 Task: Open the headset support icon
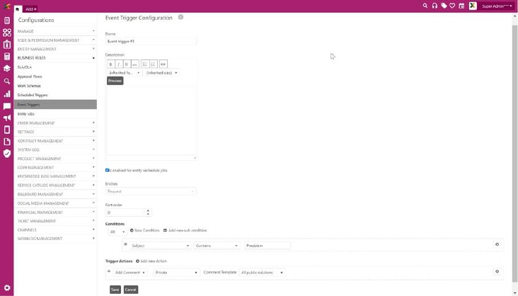point(434,6)
